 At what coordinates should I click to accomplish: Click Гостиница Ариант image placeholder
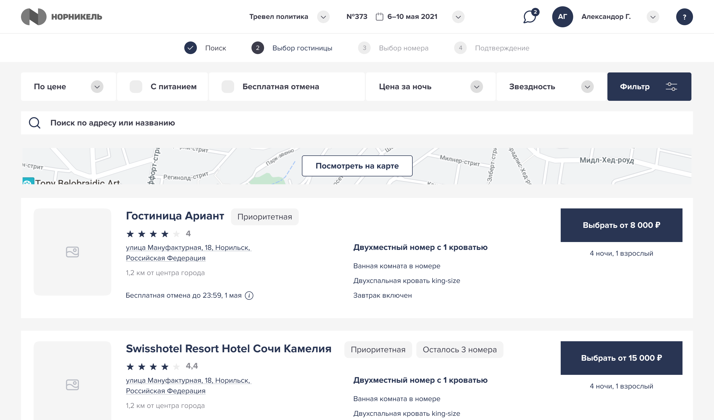(72, 252)
